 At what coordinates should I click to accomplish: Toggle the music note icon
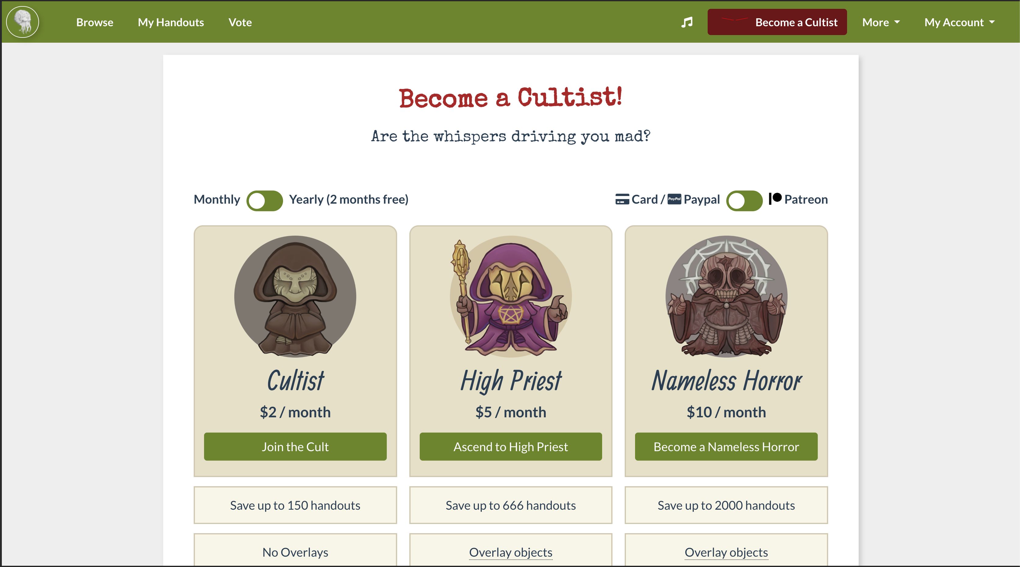point(687,22)
